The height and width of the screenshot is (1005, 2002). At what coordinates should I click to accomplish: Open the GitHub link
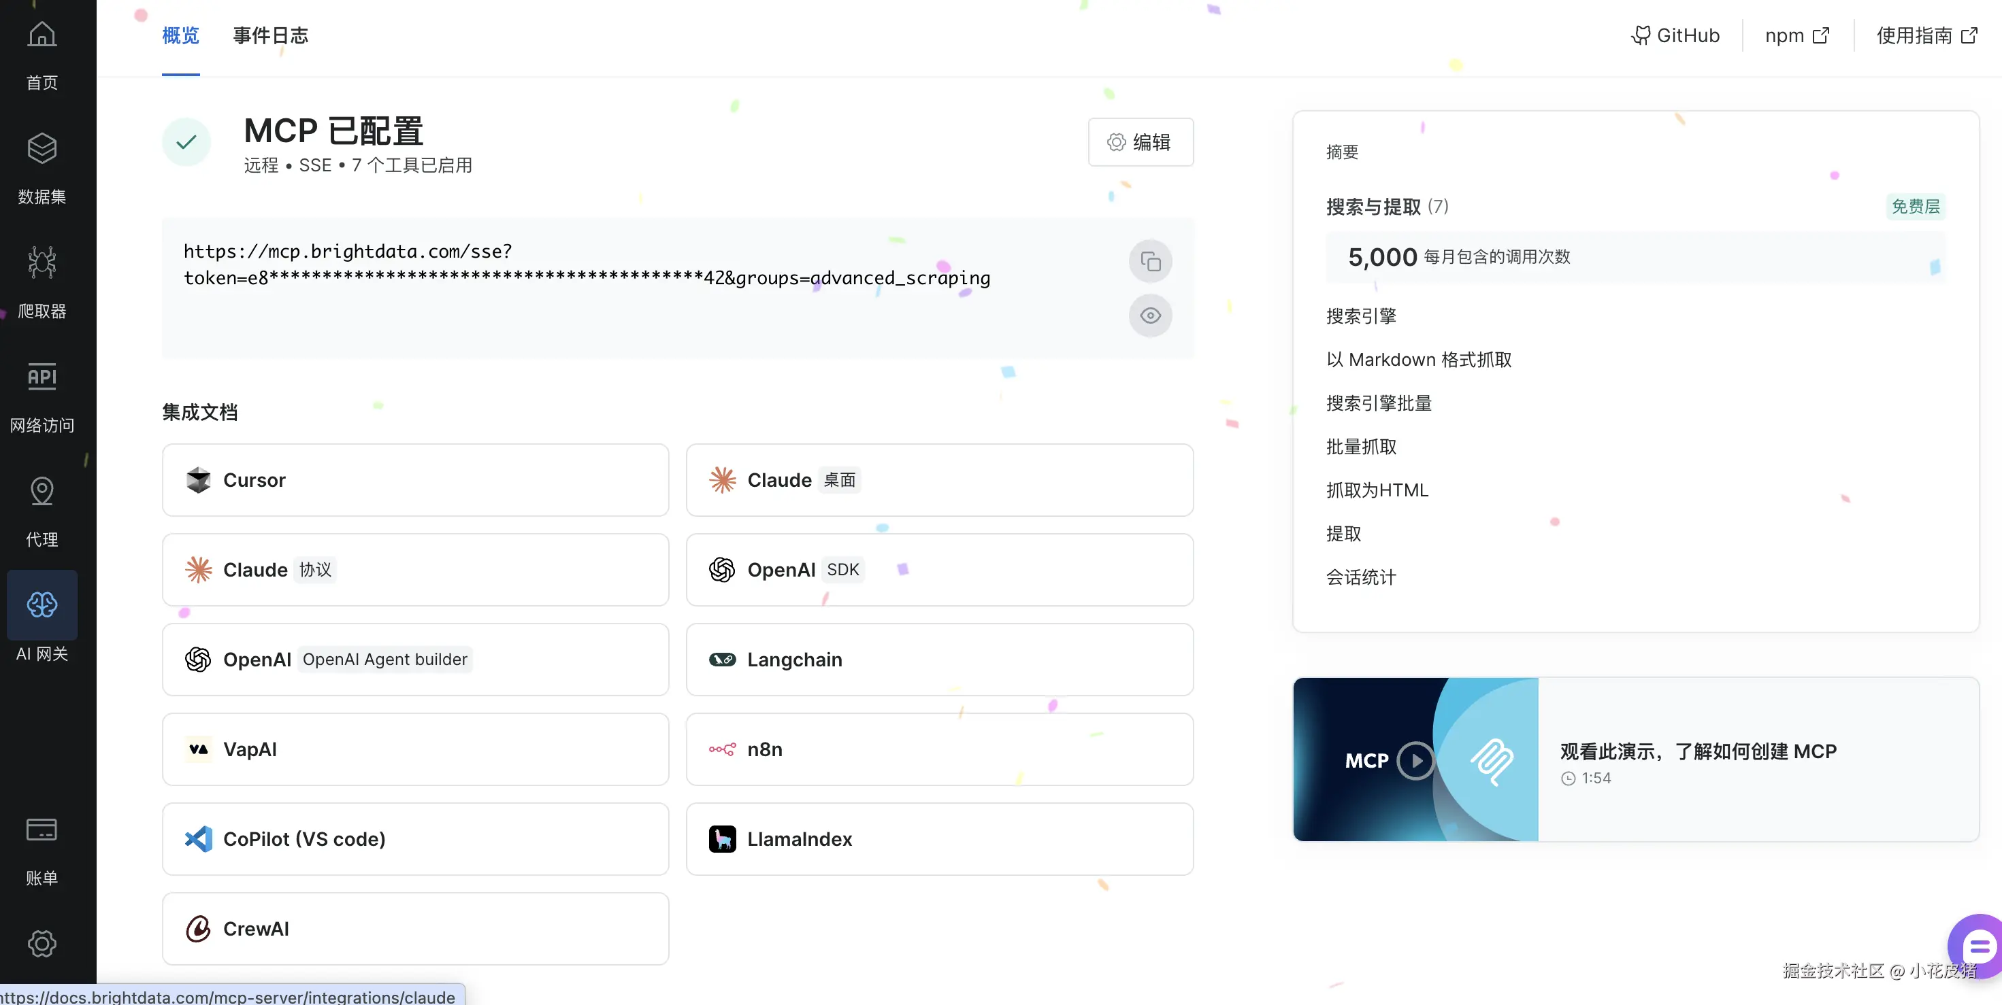(1675, 36)
